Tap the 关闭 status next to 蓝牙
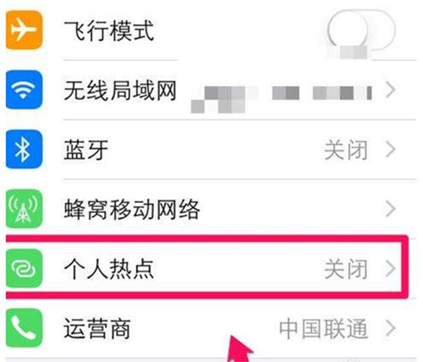 point(346,150)
